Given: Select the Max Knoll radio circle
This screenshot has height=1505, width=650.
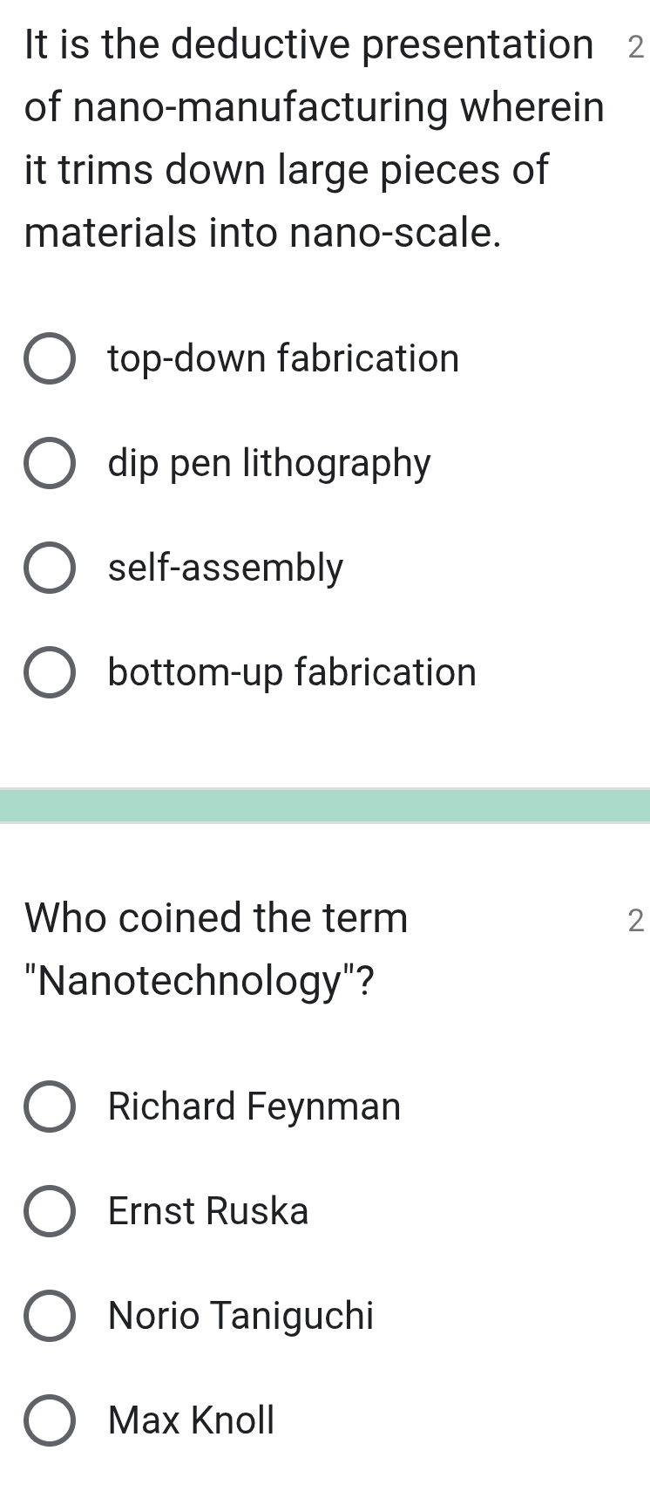Looking at the screenshot, I should click(x=49, y=1420).
